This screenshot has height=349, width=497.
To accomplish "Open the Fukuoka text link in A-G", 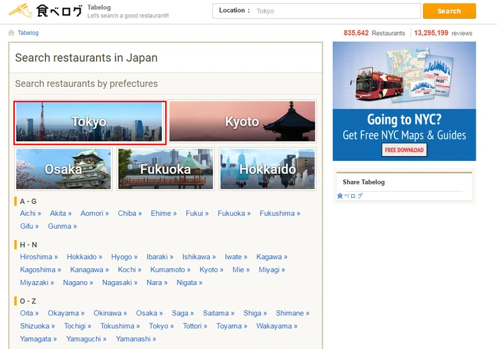I will click(234, 214).
